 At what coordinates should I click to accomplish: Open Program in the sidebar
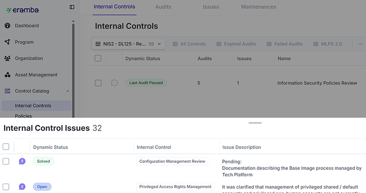coord(24,42)
